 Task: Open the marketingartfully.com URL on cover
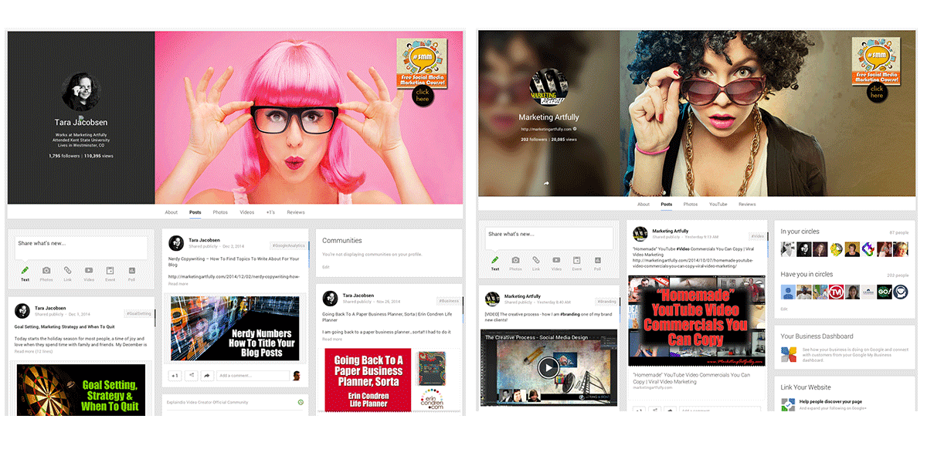click(546, 129)
